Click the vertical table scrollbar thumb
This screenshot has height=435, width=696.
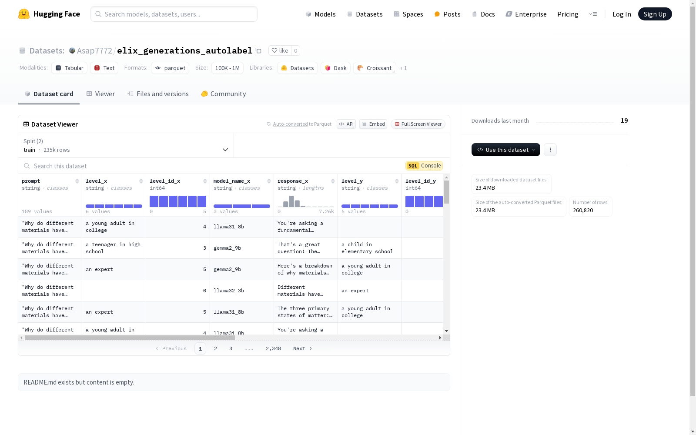tap(446, 192)
